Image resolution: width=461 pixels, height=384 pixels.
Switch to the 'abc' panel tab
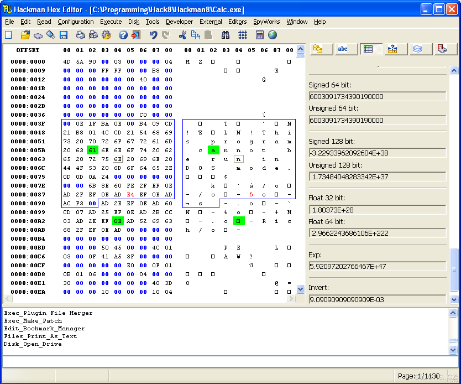click(x=343, y=49)
